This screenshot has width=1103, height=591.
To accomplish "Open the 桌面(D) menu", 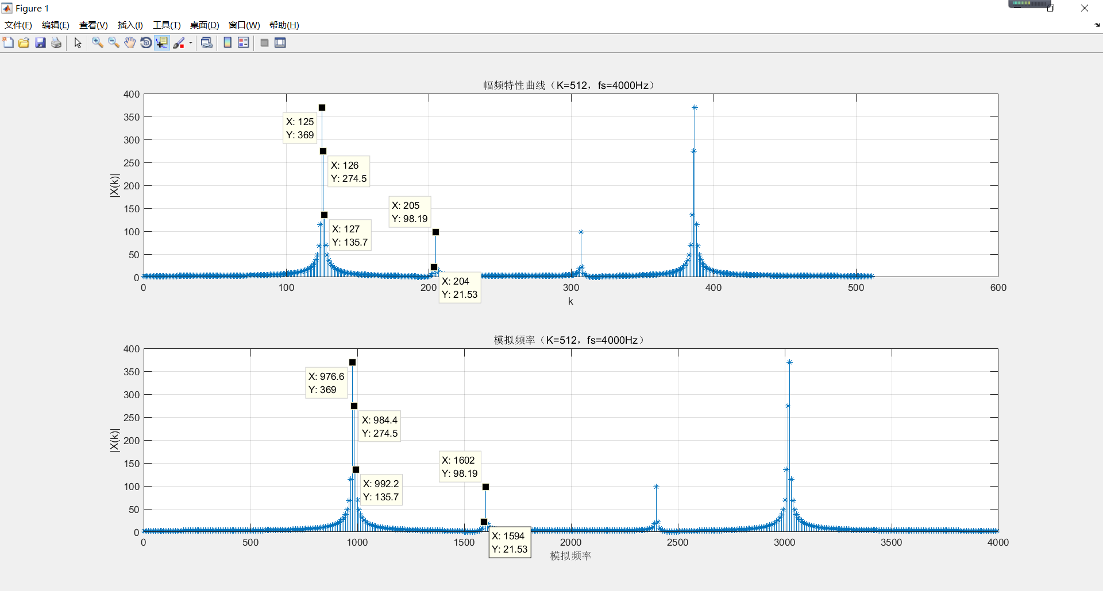I will click(x=205, y=25).
